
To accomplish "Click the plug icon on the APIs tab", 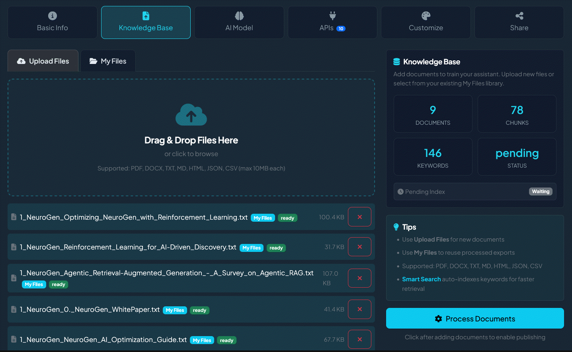I will tap(332, 15).
